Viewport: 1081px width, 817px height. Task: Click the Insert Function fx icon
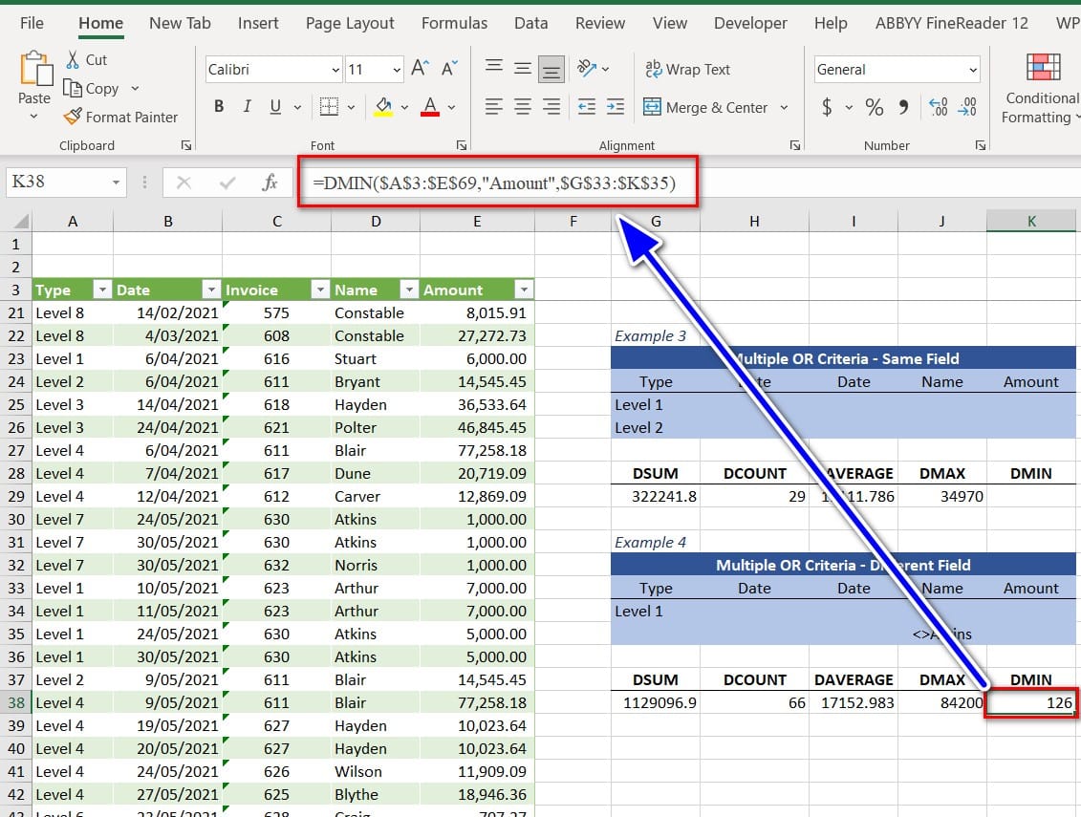270,183
